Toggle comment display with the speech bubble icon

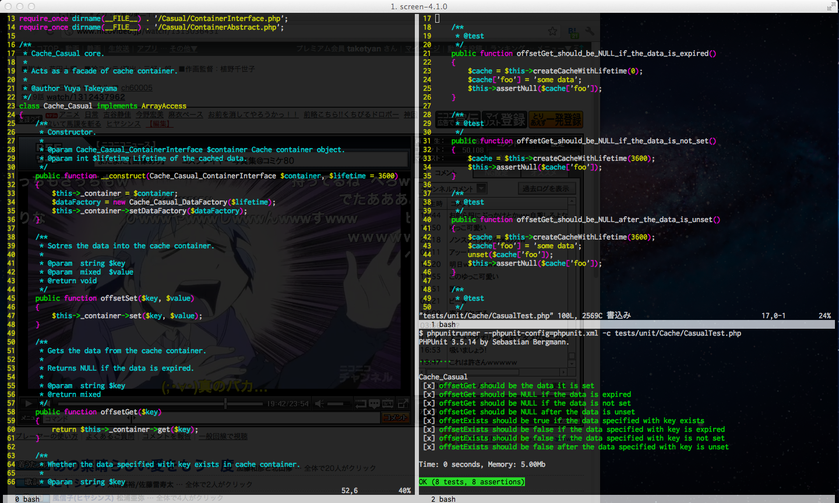coord(374,403)
